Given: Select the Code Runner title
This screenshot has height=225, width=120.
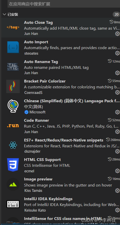Looking at the screenshot, I should coord(37,120).
